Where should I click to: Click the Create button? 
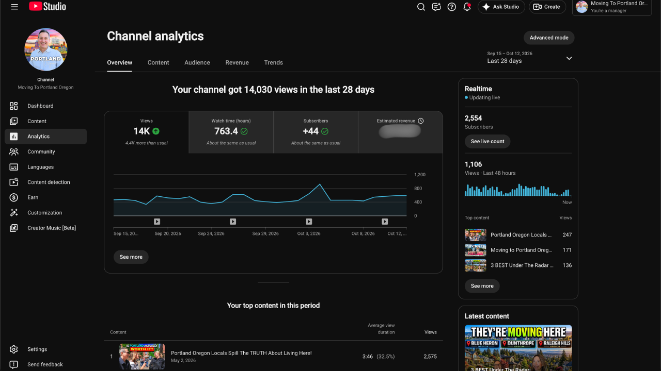coord(547,7)
